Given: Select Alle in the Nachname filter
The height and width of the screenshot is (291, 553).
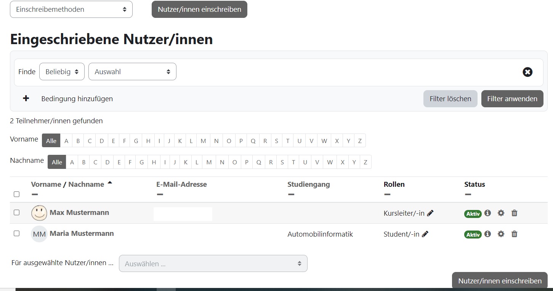Looking at the screenshot, I should (56, 162).
